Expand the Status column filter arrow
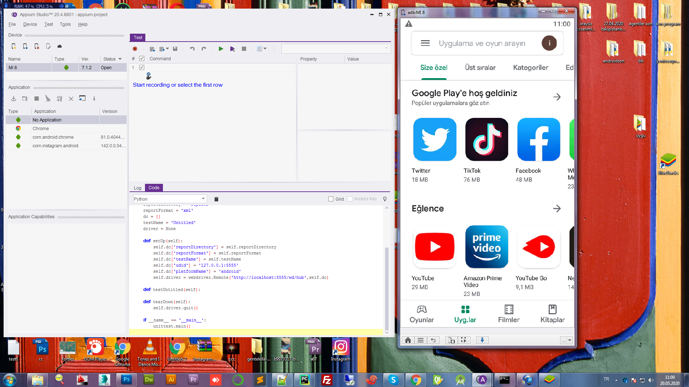Screen dimensions: 689x387 tap(120, 59)
